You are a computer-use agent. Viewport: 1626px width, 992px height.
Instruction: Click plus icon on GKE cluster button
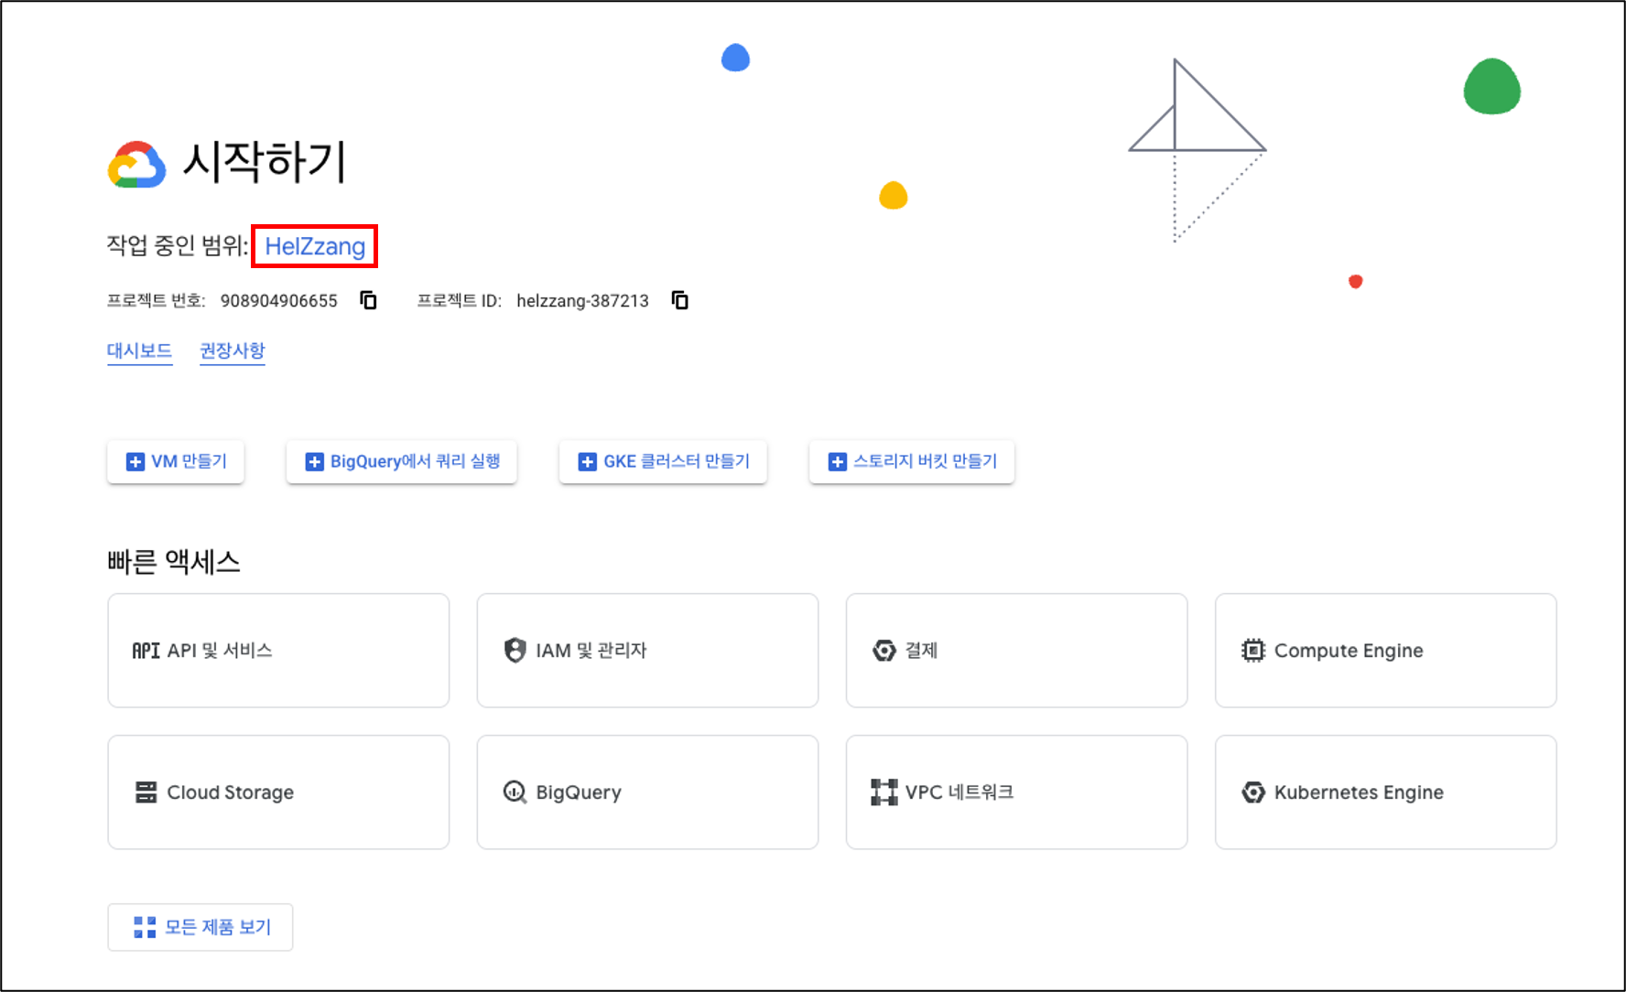[x=587, y=461]
